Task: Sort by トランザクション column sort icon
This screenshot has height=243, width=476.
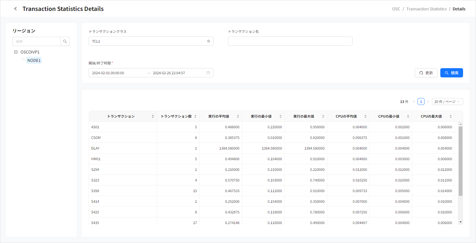Action: (153, 116)
